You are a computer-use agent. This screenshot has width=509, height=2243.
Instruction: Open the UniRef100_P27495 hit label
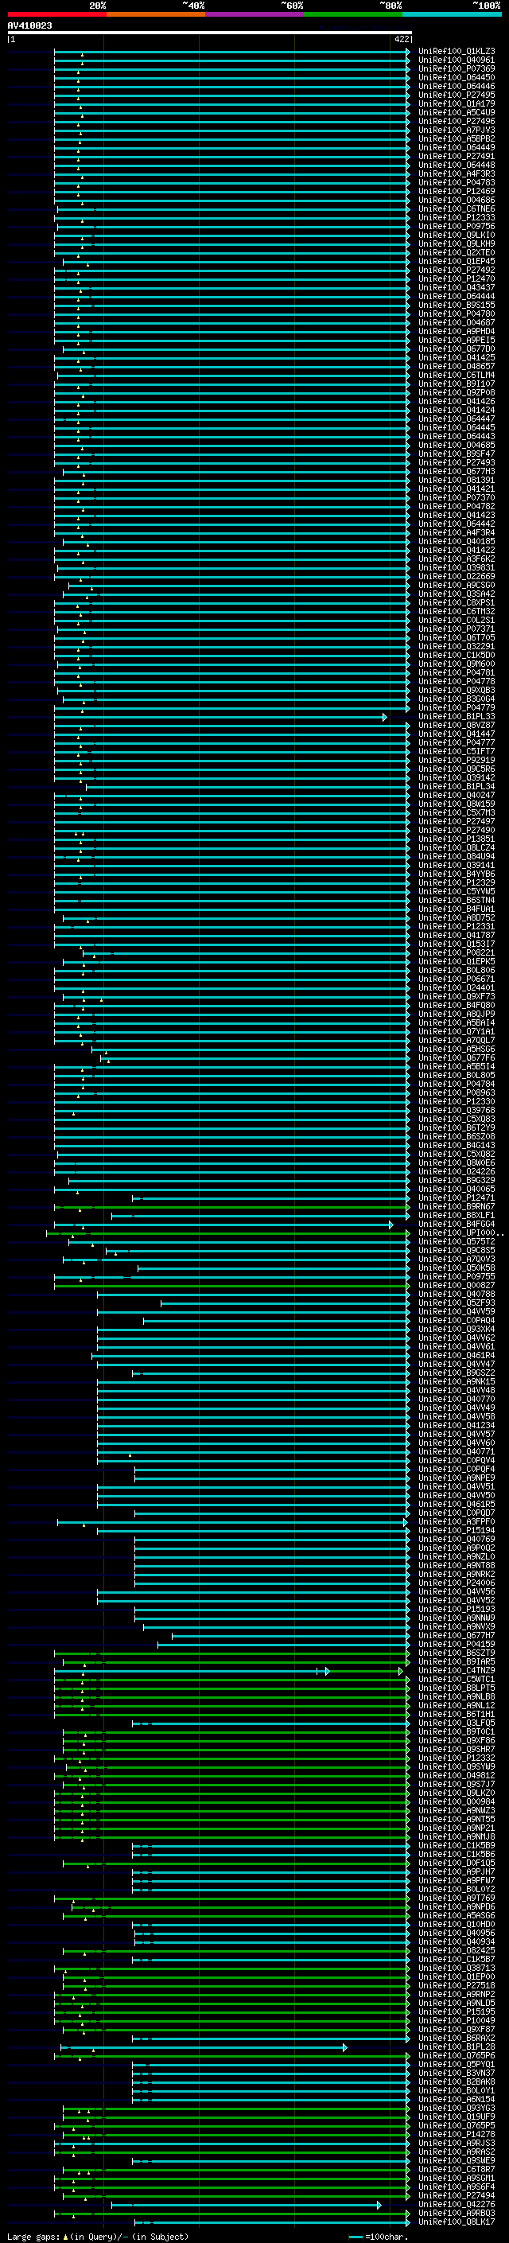(456, 95)
